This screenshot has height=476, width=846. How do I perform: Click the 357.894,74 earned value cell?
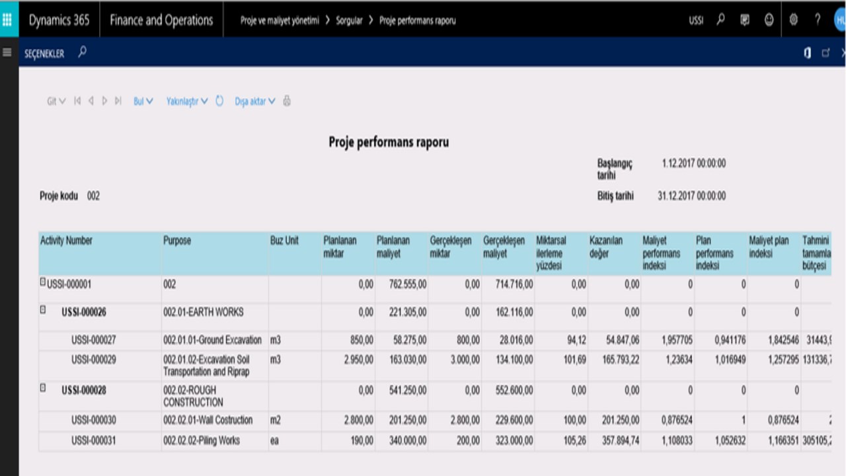[x=620, y=440]
